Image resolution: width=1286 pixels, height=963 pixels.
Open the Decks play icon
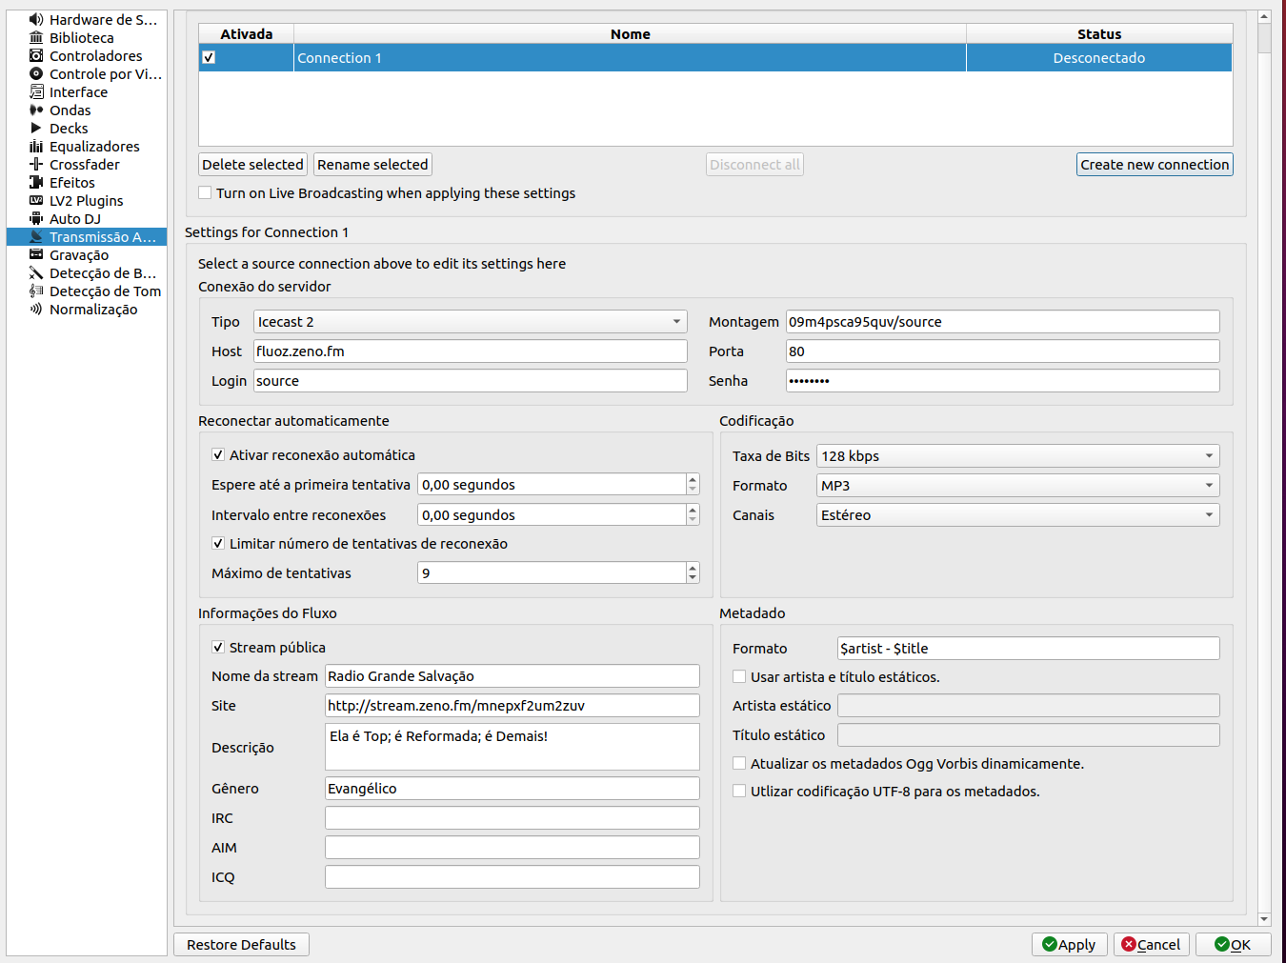click(x=36, y=128)
